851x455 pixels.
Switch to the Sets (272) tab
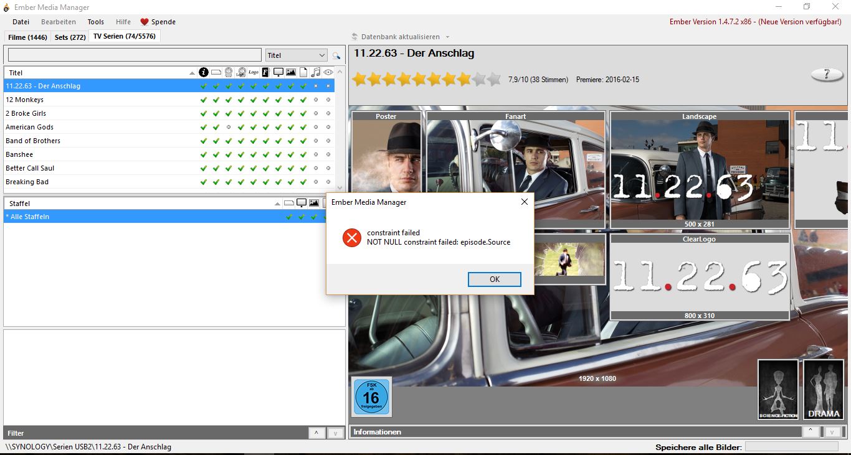pos(70,37)
